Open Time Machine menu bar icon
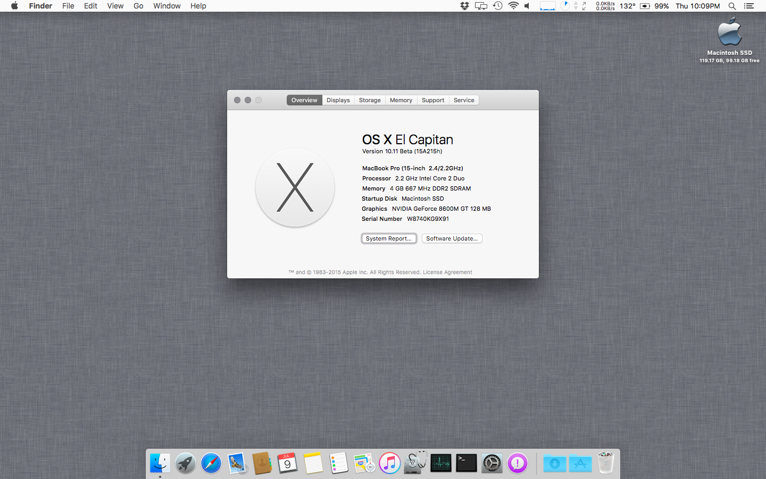766x479 pixels. coord(498,6)
